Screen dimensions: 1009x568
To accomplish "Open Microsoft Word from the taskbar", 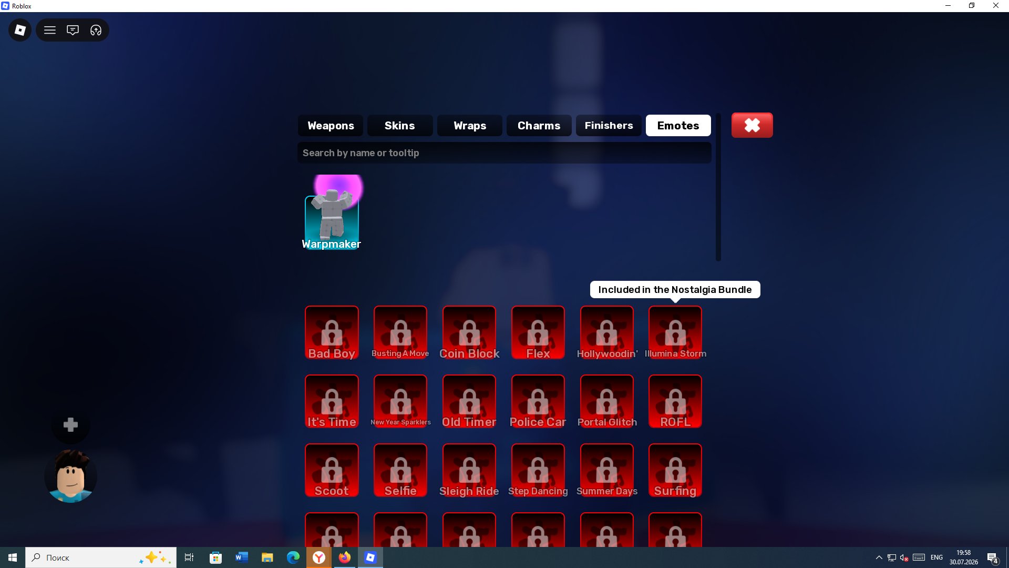I will [x=242, y=557].
